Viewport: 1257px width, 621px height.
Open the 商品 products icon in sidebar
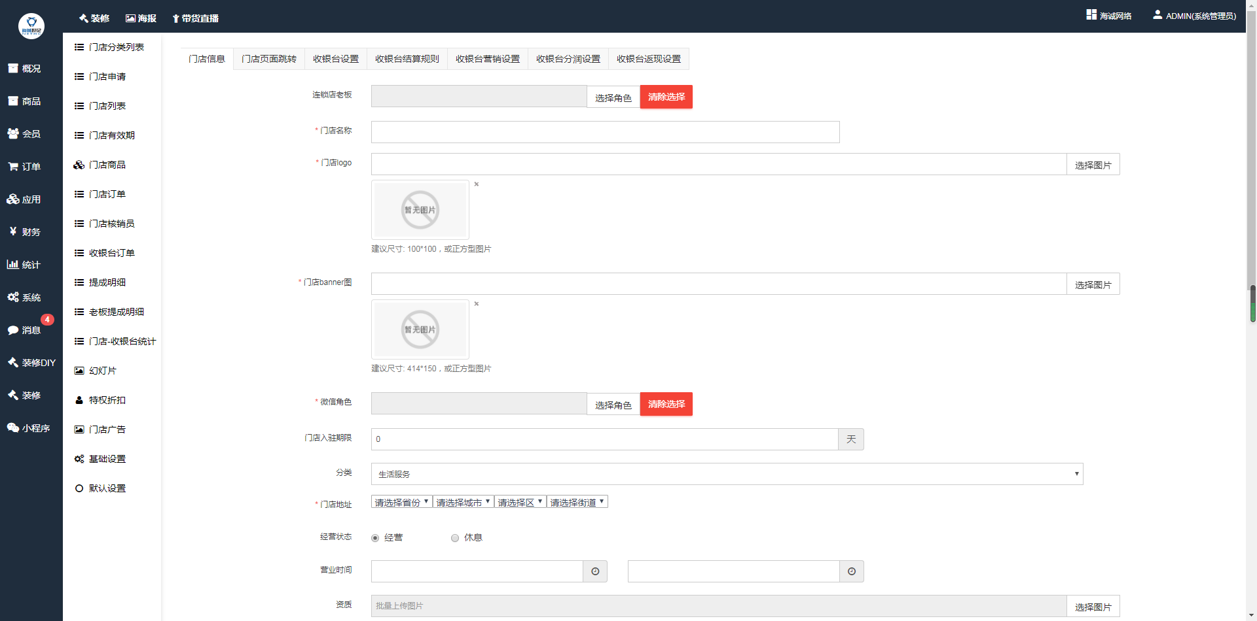point(13,101)
